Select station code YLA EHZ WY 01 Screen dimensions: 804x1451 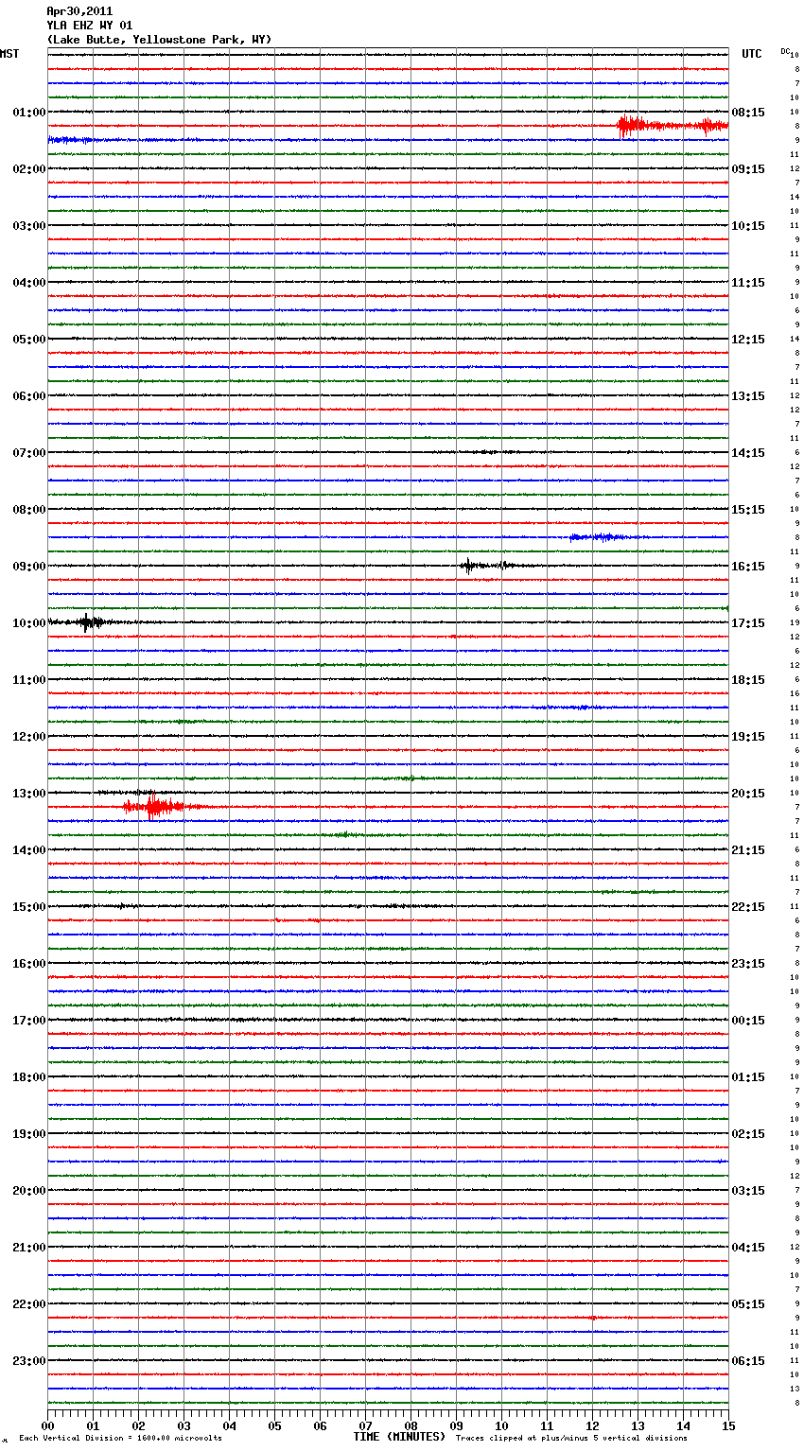point(90,26)
